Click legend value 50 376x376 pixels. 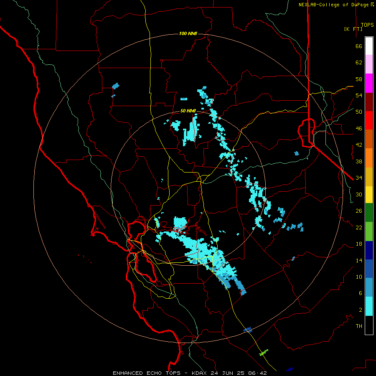point(359,112)
